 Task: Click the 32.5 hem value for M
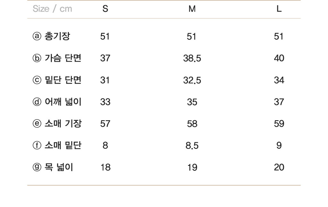pyautogui.click(x=192, y=80)
